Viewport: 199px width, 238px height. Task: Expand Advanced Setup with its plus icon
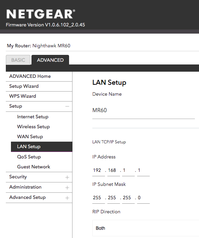point(67,198)
